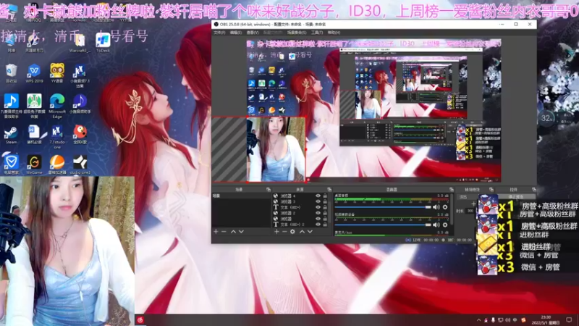Open the 工具(T) menu in OBS

(x=317, y=33)
